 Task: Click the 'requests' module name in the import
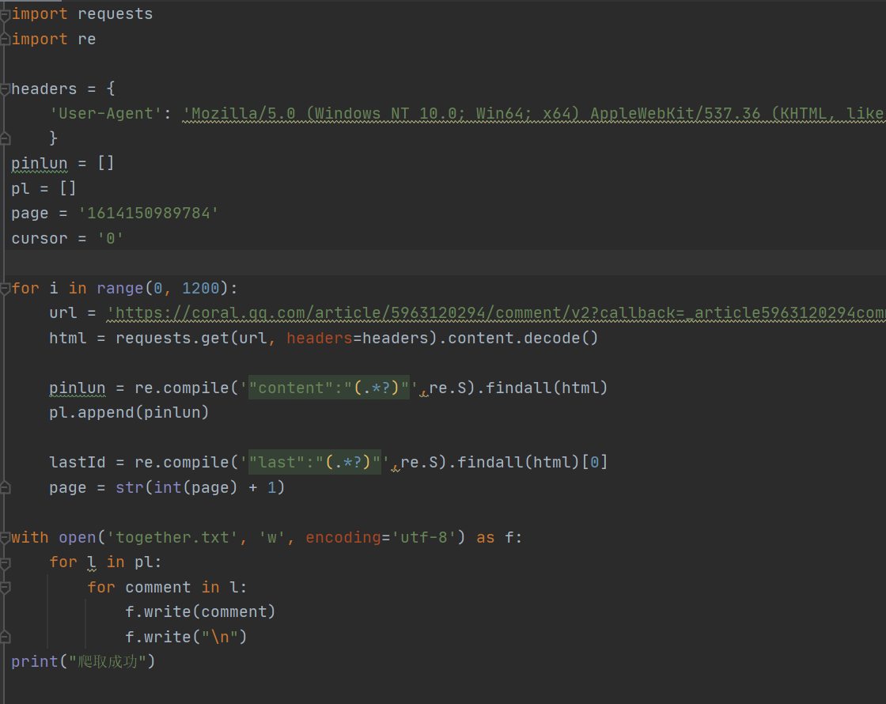tap(115, 14)
